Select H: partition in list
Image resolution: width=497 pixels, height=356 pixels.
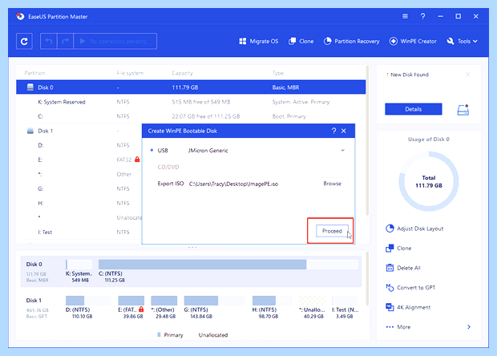coord(79,203)
